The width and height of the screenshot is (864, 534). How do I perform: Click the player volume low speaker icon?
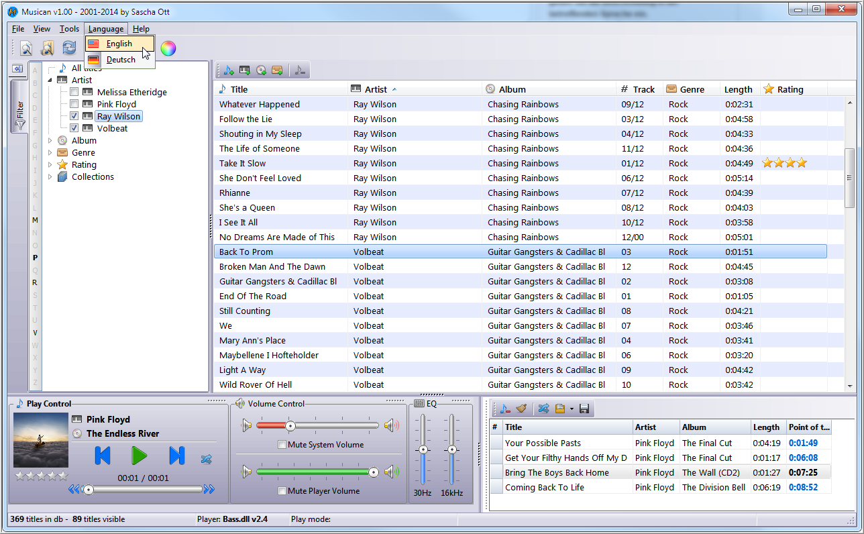click(x=247, y=472)
